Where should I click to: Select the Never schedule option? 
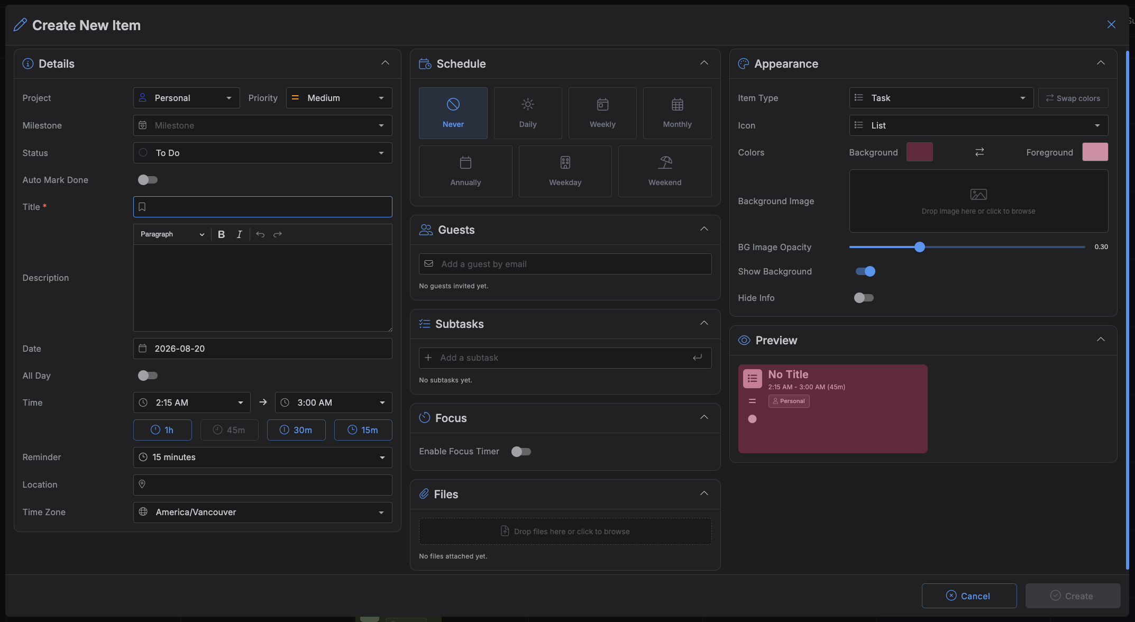[x=453, y=113]
